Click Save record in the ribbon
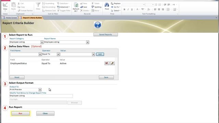Image resolution: width=219 pixels, height=123 pixels. pos(83,7)
